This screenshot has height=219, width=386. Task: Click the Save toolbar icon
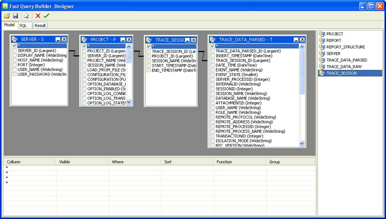16,16
